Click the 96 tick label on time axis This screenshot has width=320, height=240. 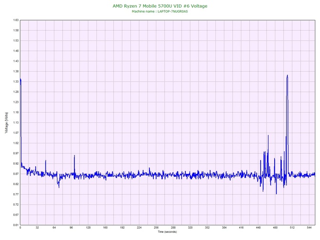coord(71,228)
